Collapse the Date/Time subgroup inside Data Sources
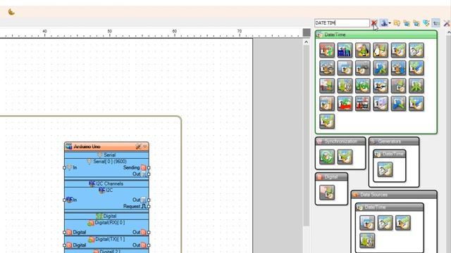This screenshot has width=451, height=253. click(390, 207)
